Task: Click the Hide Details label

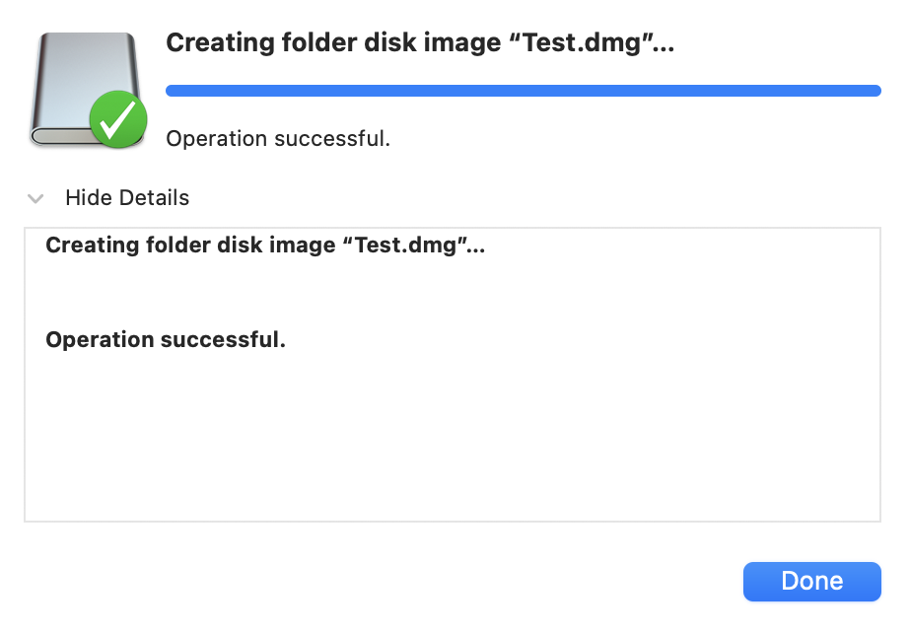Action: [x=127, y=198]
